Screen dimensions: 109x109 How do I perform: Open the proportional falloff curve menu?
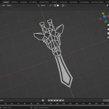coord(66,5)
